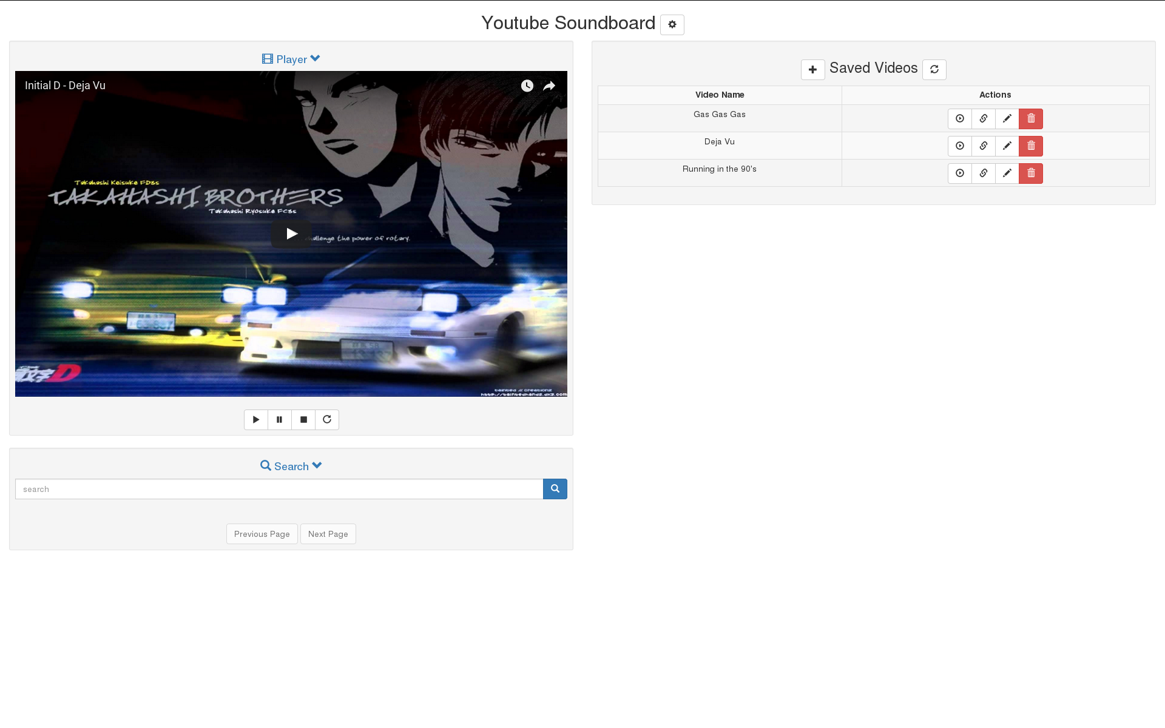
Task: Copy the link for the Deja Vu video
Action: 983,146
